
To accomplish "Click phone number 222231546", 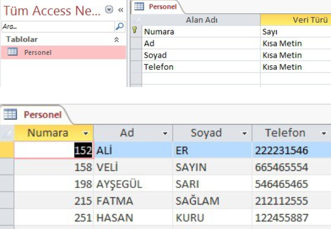I will (x=292, y=150).
